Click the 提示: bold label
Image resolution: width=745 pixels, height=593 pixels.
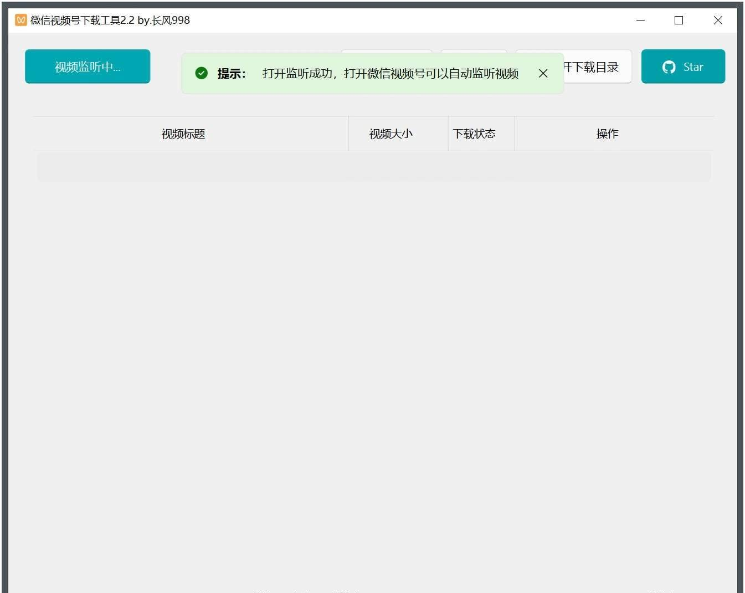[232, 74]
